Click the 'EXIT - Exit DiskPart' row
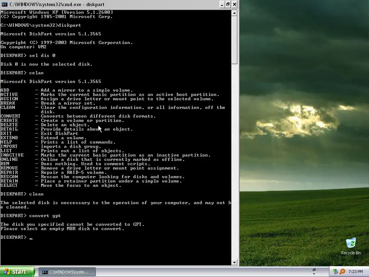This screenshot has width=369, height=277. pyautogui.click(x=39, y=133)
